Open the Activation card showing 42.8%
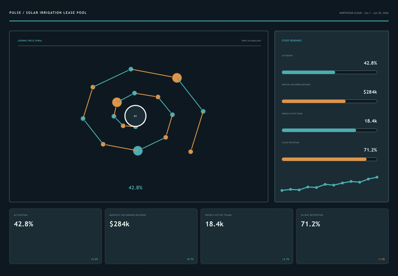The width and height of the screenshot is (398, 276). tap(56, 236)
